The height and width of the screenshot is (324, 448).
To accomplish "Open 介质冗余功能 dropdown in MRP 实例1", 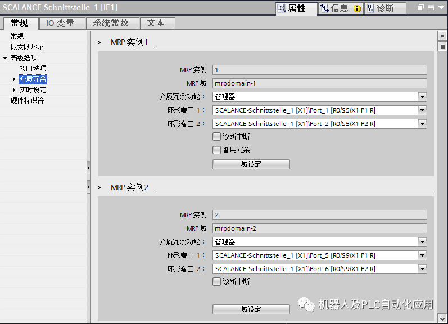I will 422,97.
